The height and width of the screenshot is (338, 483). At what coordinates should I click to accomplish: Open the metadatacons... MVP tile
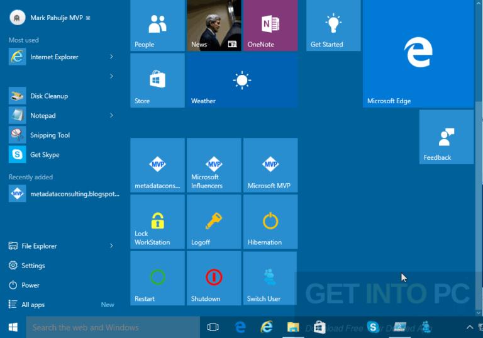tap(157, 166)
